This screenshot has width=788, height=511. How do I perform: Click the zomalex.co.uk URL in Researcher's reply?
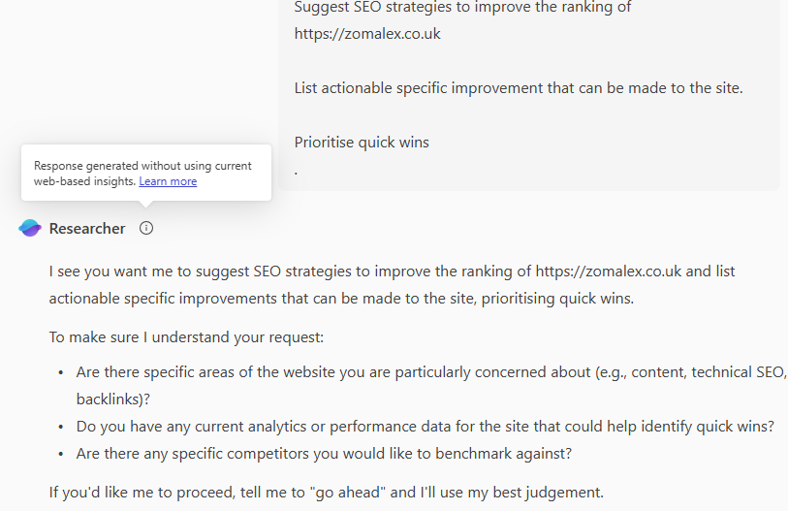coord(610,271)
